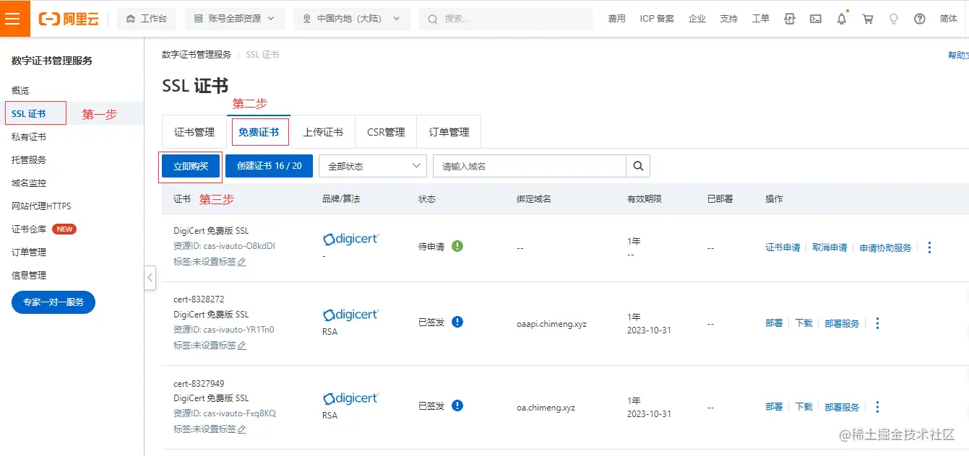Collapse the left sidebar panel
Image resolution: width=969 pixels, height=456 pixels.
(150, 278)
